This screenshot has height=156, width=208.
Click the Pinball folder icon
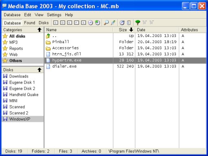(48, 42)
